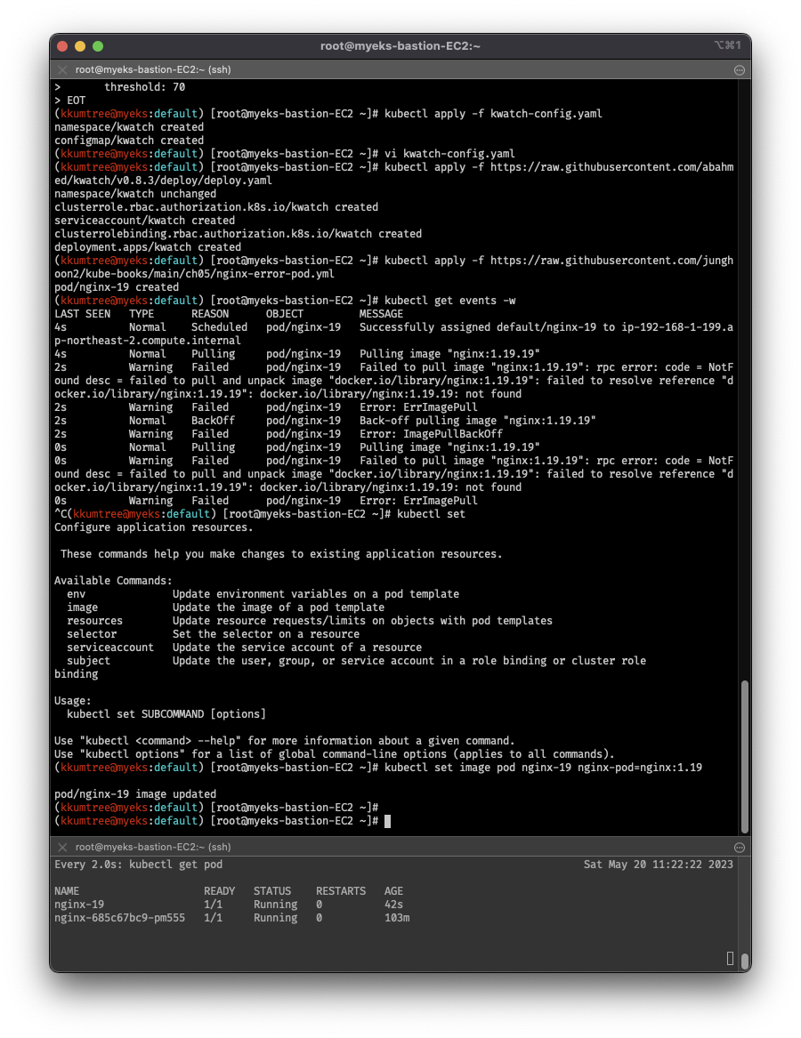Image resolution: width=801 pixels, height=1038 pixels.
Task: Click text 'pod/nginx-19 image updated'
Action: click(135, 793)
